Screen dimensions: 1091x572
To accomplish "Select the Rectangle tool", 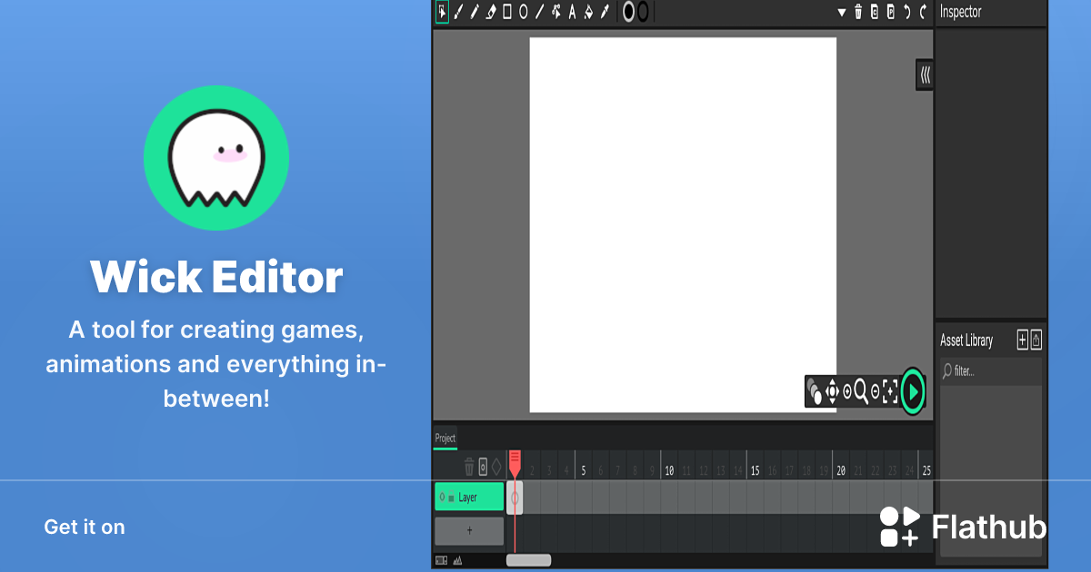I will click(507, 12).
